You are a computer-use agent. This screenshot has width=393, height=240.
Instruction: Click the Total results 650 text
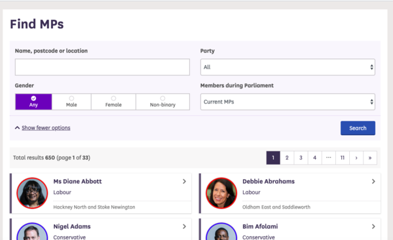[34, 157]
